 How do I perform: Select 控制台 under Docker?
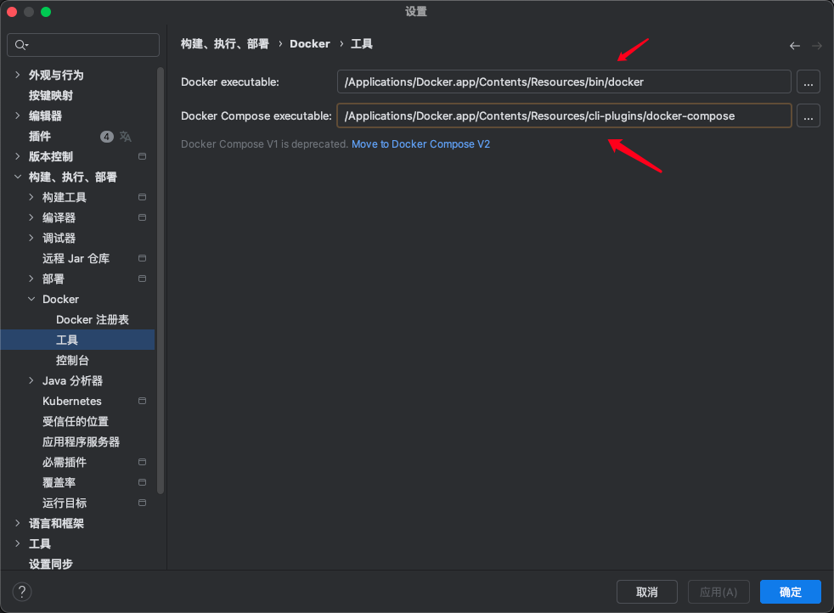coord(72,360)
